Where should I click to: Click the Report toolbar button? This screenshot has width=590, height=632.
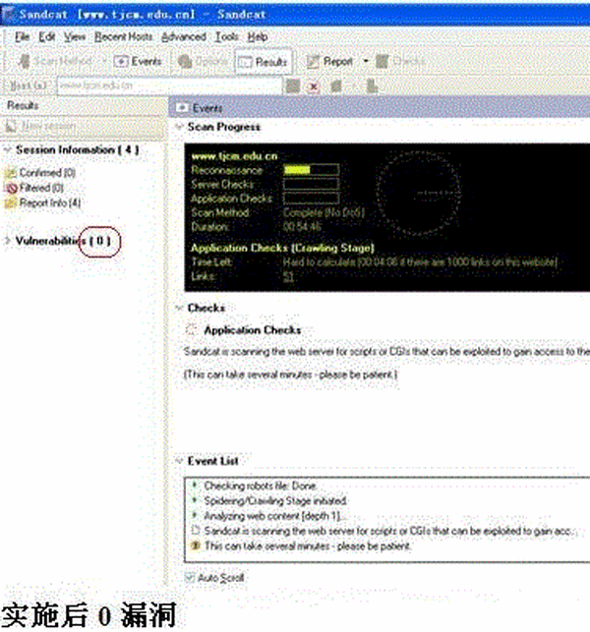[x=329, y=61]
